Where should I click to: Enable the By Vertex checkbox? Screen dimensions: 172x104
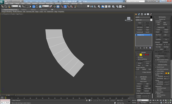point(137,57)
